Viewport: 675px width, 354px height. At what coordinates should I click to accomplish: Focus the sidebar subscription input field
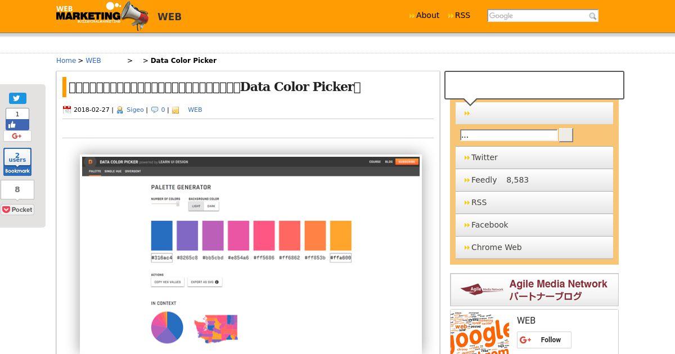pyautogui.click(x=508, y=135)
